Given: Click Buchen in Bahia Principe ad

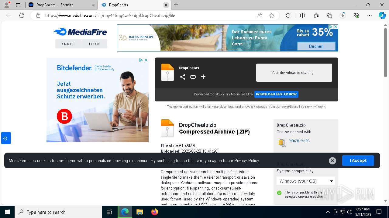Looking at the screenshot, I should [x=316, y=46].
